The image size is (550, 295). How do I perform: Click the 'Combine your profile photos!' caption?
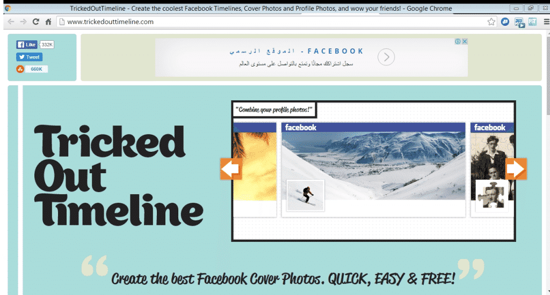click(274, 109)
